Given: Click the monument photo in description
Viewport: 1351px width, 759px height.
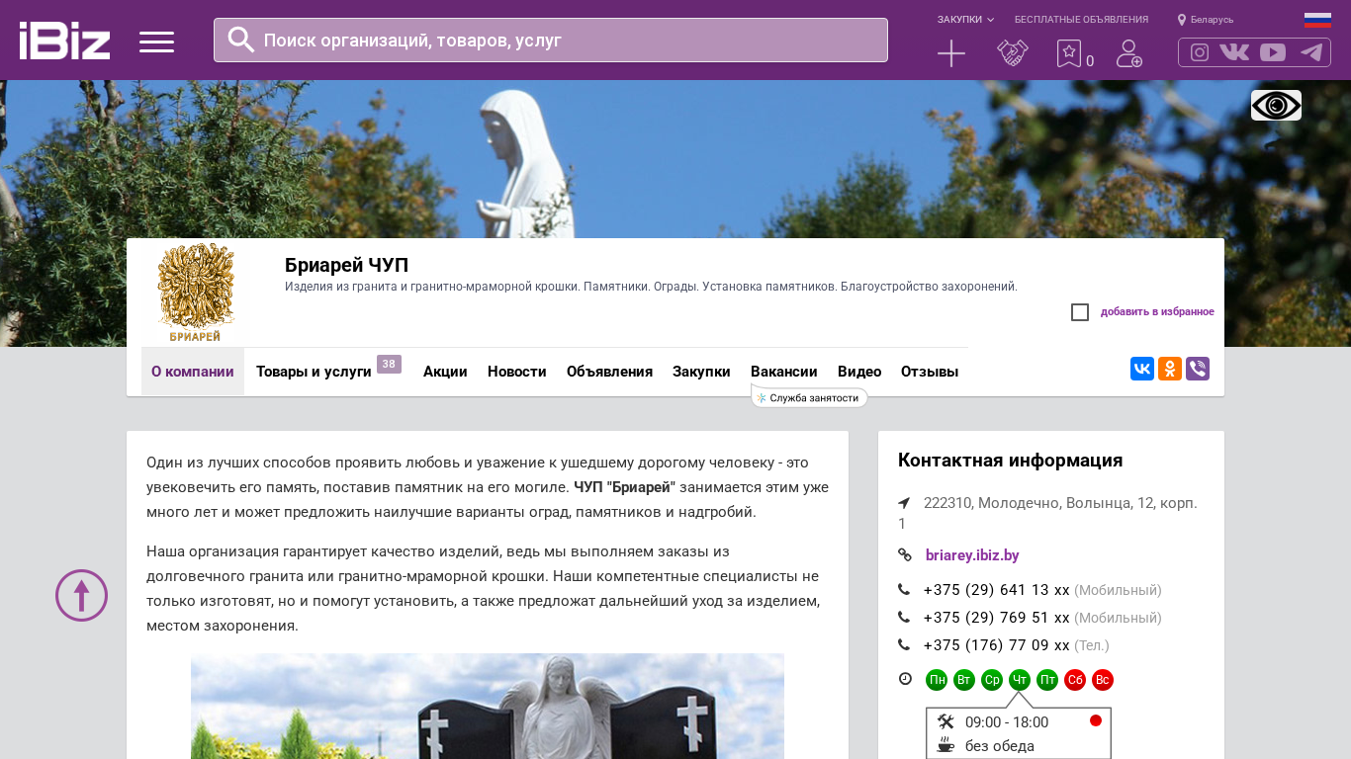Looking at the screenshot, I should coord(488,706).
